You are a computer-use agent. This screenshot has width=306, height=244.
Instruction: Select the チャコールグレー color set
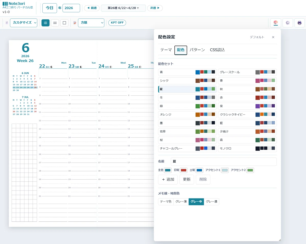pyautogui.click(x=187, y=149)
